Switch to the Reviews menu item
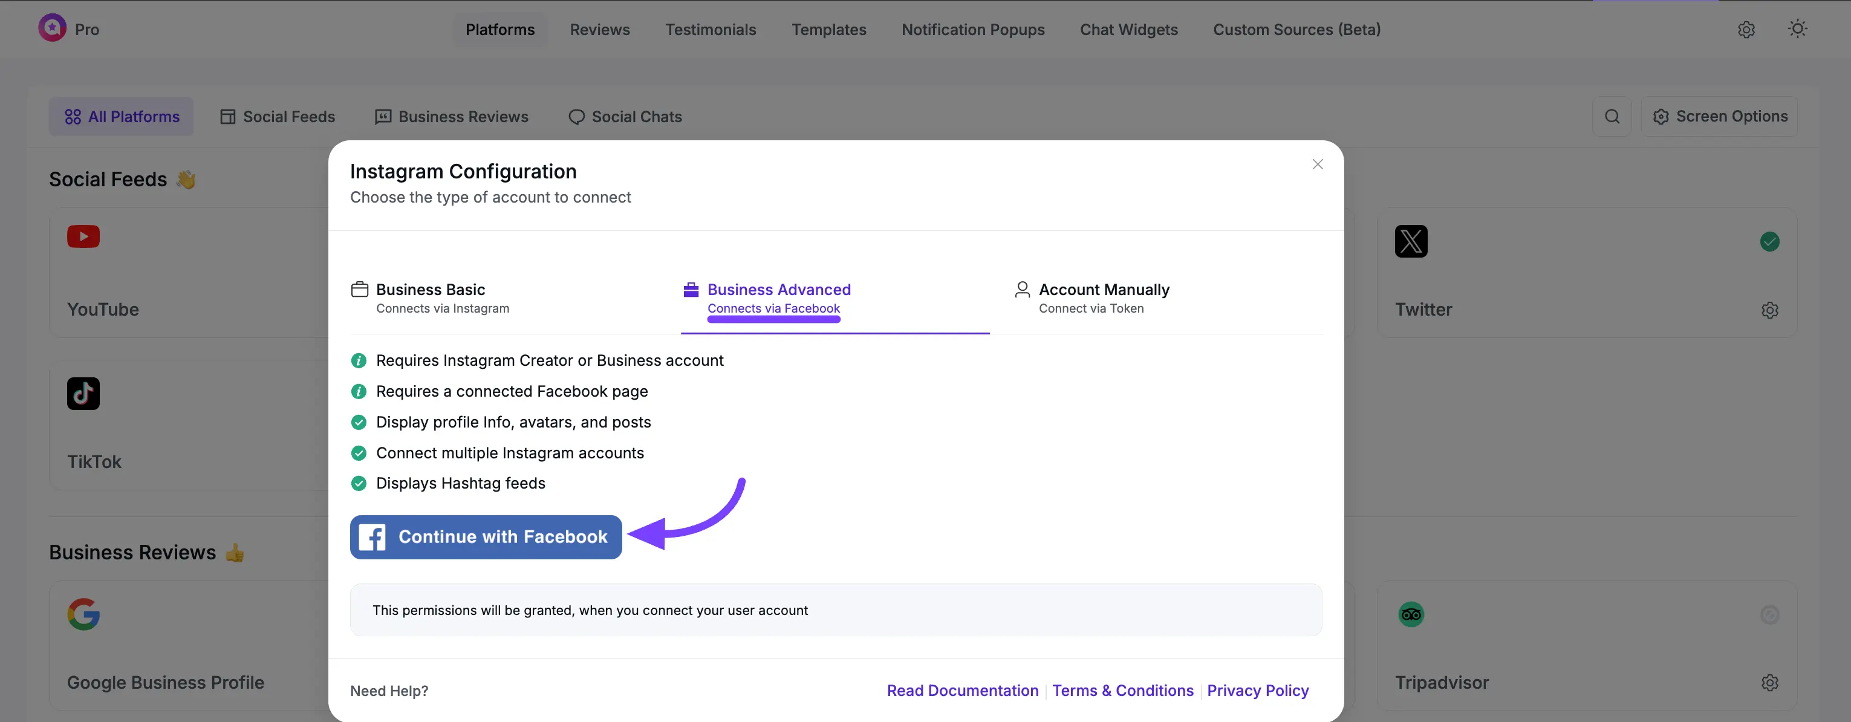 [599, 30]
